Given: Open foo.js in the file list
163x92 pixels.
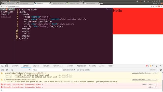Looking at the screenshot, I should coord(5,14).
